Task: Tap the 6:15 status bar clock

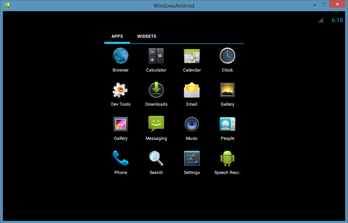Action: click(337, 20)
